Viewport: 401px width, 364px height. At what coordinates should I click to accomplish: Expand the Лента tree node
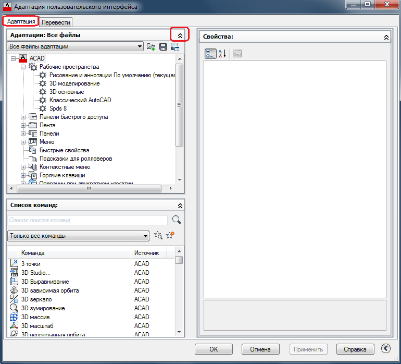coord(23,126)
